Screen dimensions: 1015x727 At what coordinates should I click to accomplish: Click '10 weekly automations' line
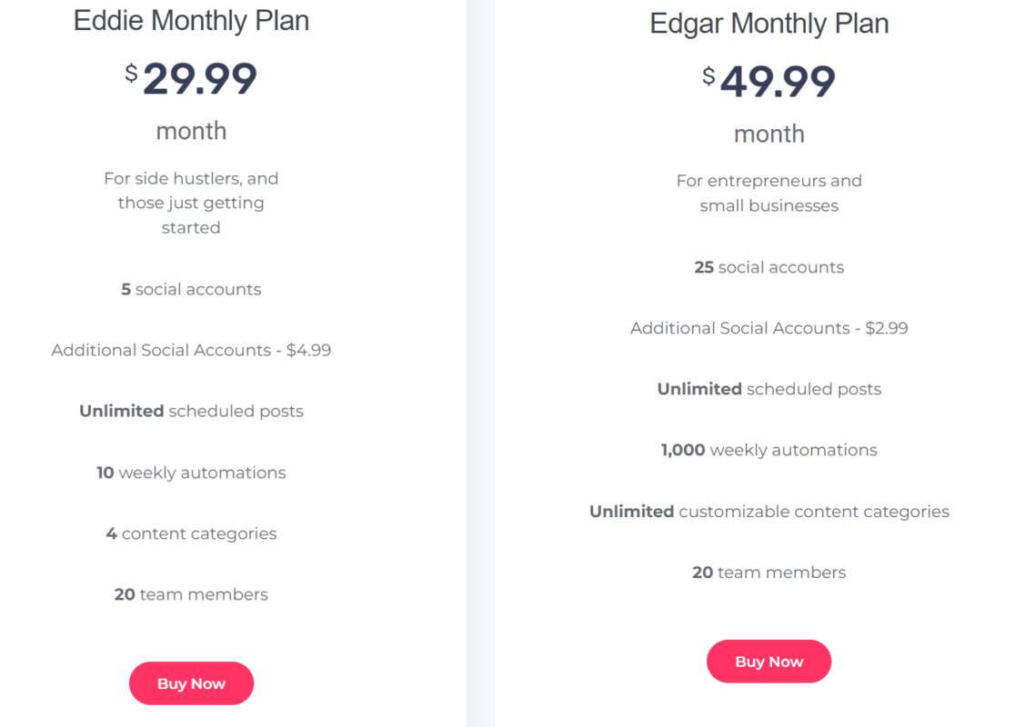[191, 473]
